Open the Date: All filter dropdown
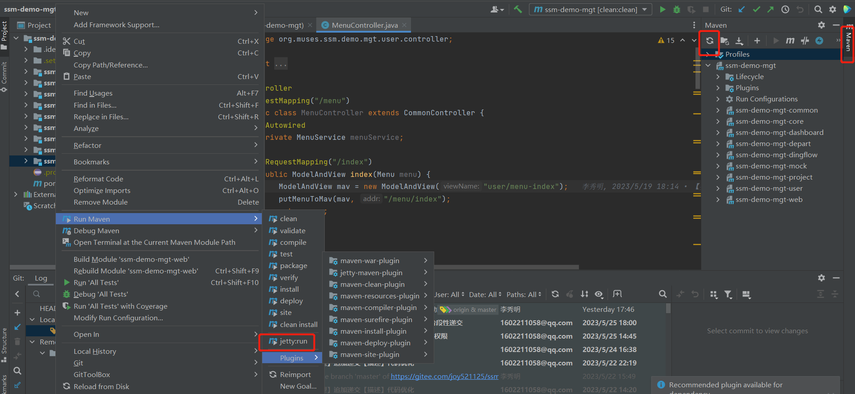855x394 pixels. [x=485, y=295]
